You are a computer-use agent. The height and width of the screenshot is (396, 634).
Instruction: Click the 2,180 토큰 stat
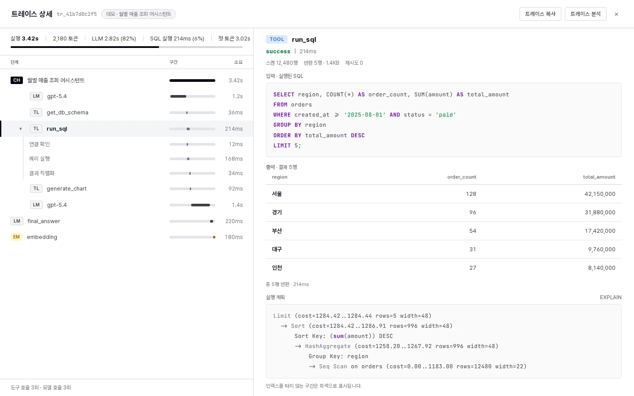(x=65, y=39)
